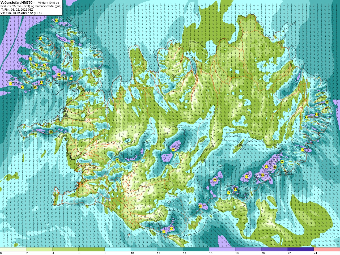Select the legend swatch between 18 and 20
The image size is (340, 255).
pyautogui.click(x=248, y=249)
